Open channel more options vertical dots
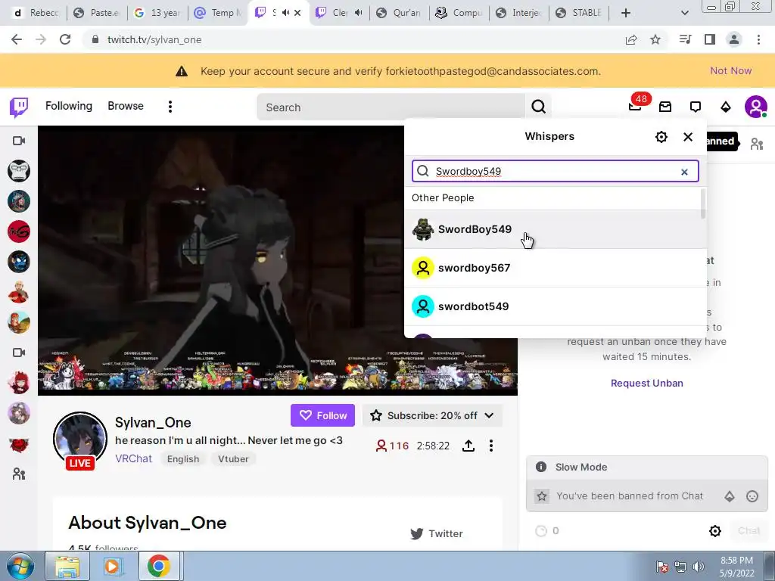This screenshot has width=775, height=581. (490, 446)
